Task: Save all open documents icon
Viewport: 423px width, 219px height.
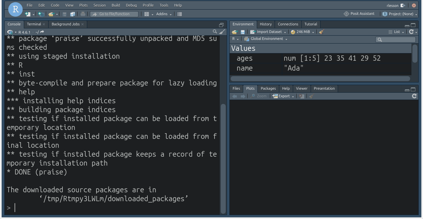Action: click(72, 14)
